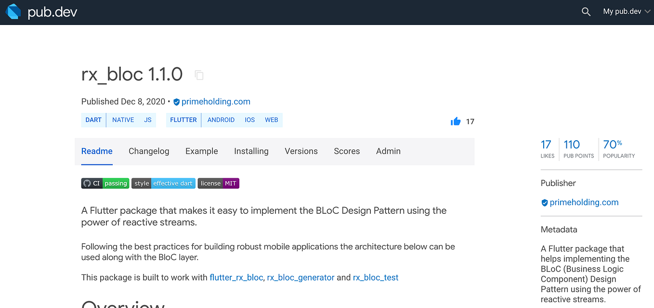Select the FLUTTER platform tag

183,120
